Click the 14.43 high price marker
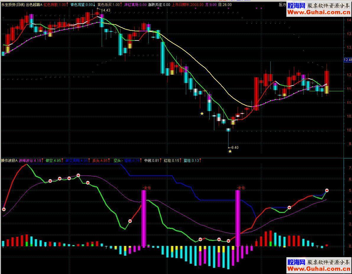This screenshot has width=352, height=274. (106, 10)
